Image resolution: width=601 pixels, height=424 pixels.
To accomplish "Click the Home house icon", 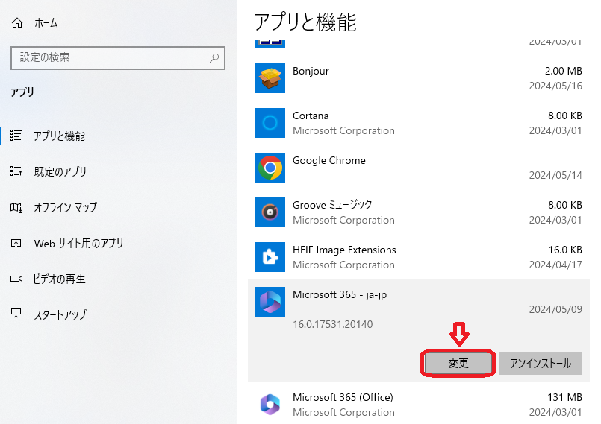I will (x=17, y=23).
